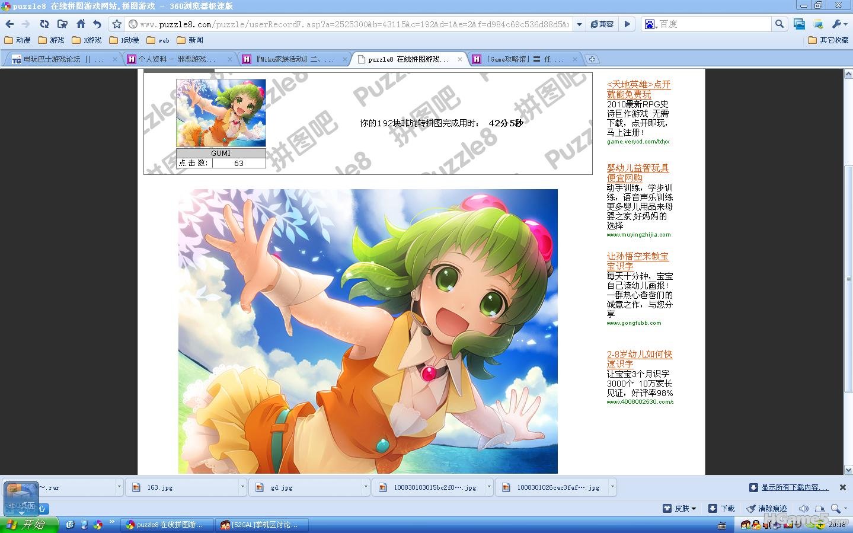Image resolution: width=853 pixels, height=533 pixels.
Task: Click the GUMI caption under the thumbnail
Action: pos(221,153)
